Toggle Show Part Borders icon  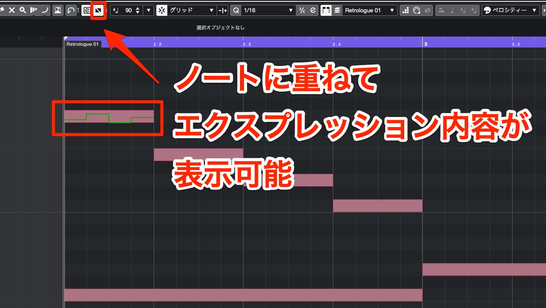point(326,10)
